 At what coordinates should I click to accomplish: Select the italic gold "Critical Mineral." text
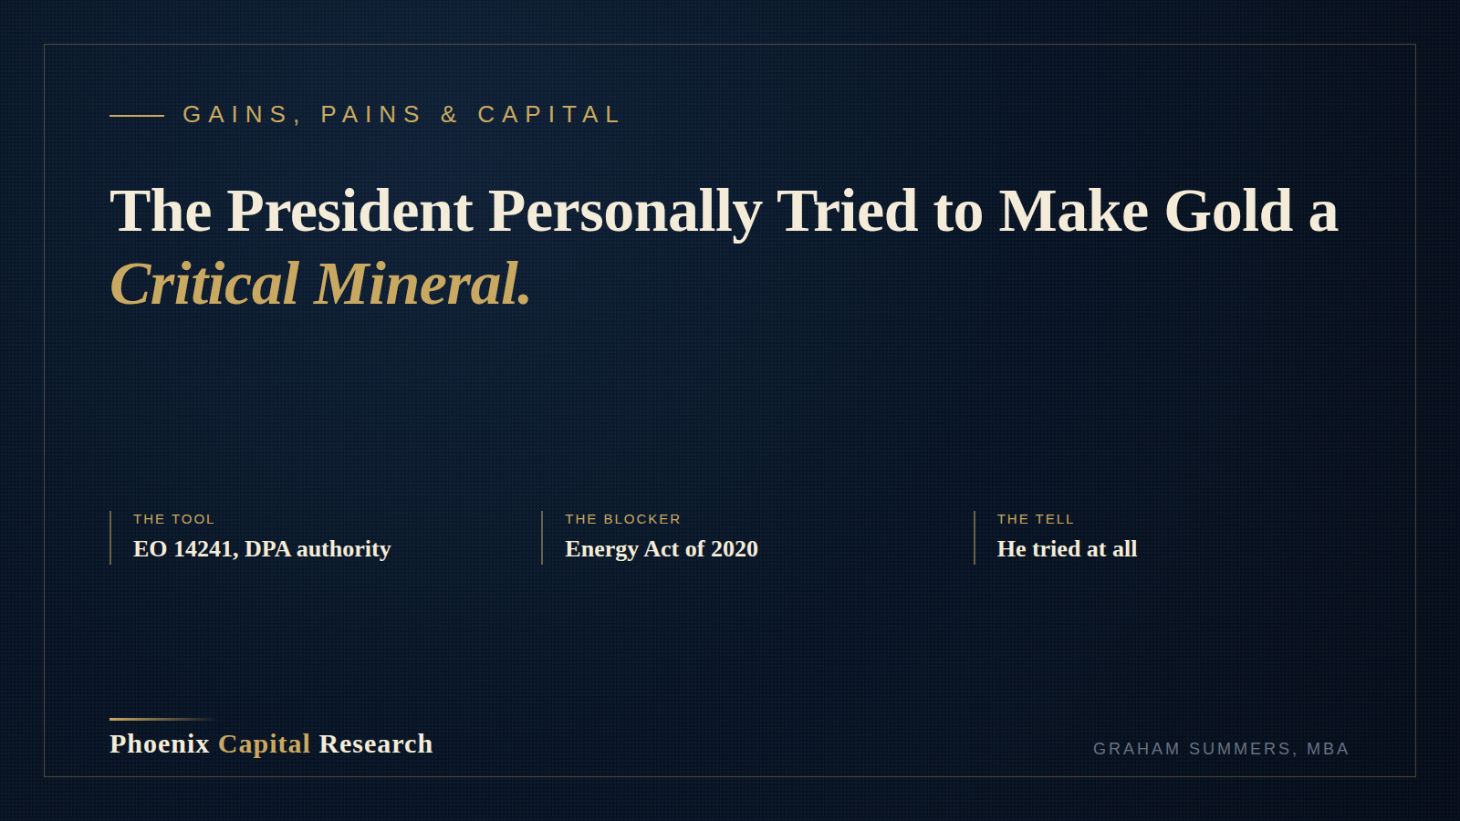point(320,284)
